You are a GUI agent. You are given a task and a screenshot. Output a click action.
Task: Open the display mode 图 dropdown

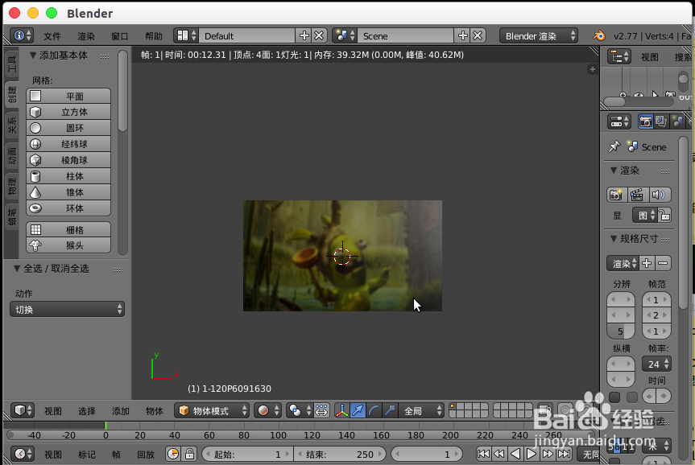click(x=644, y=216)
